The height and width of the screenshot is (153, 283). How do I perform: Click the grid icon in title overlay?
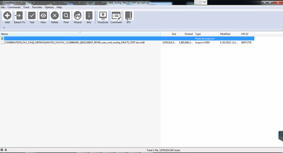click(196, 2)
